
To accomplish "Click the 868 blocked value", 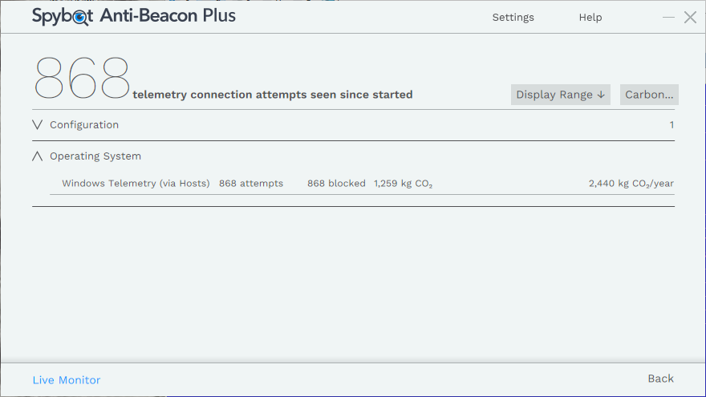I will pos(336,184).
